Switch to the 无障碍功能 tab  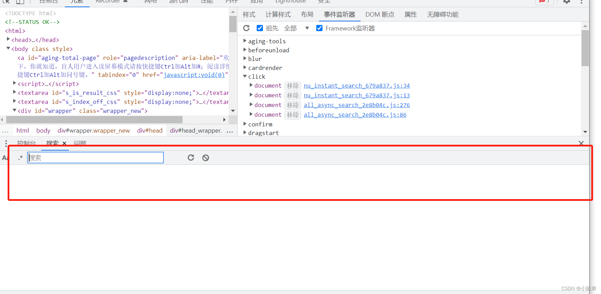[443, 15]
